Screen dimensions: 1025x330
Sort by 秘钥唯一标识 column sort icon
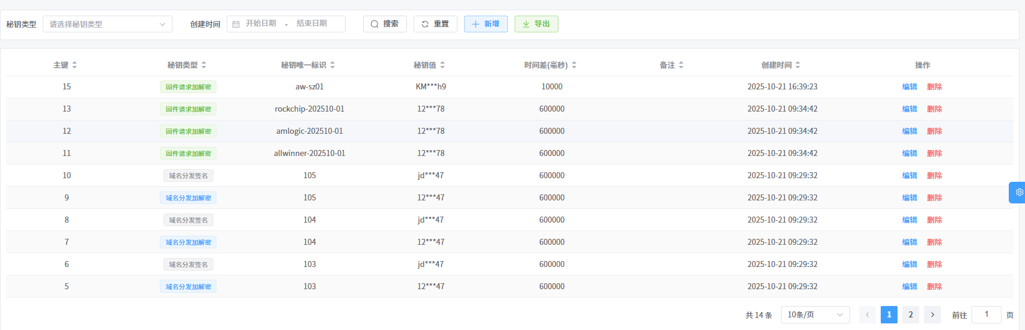[x=332, y=65]
